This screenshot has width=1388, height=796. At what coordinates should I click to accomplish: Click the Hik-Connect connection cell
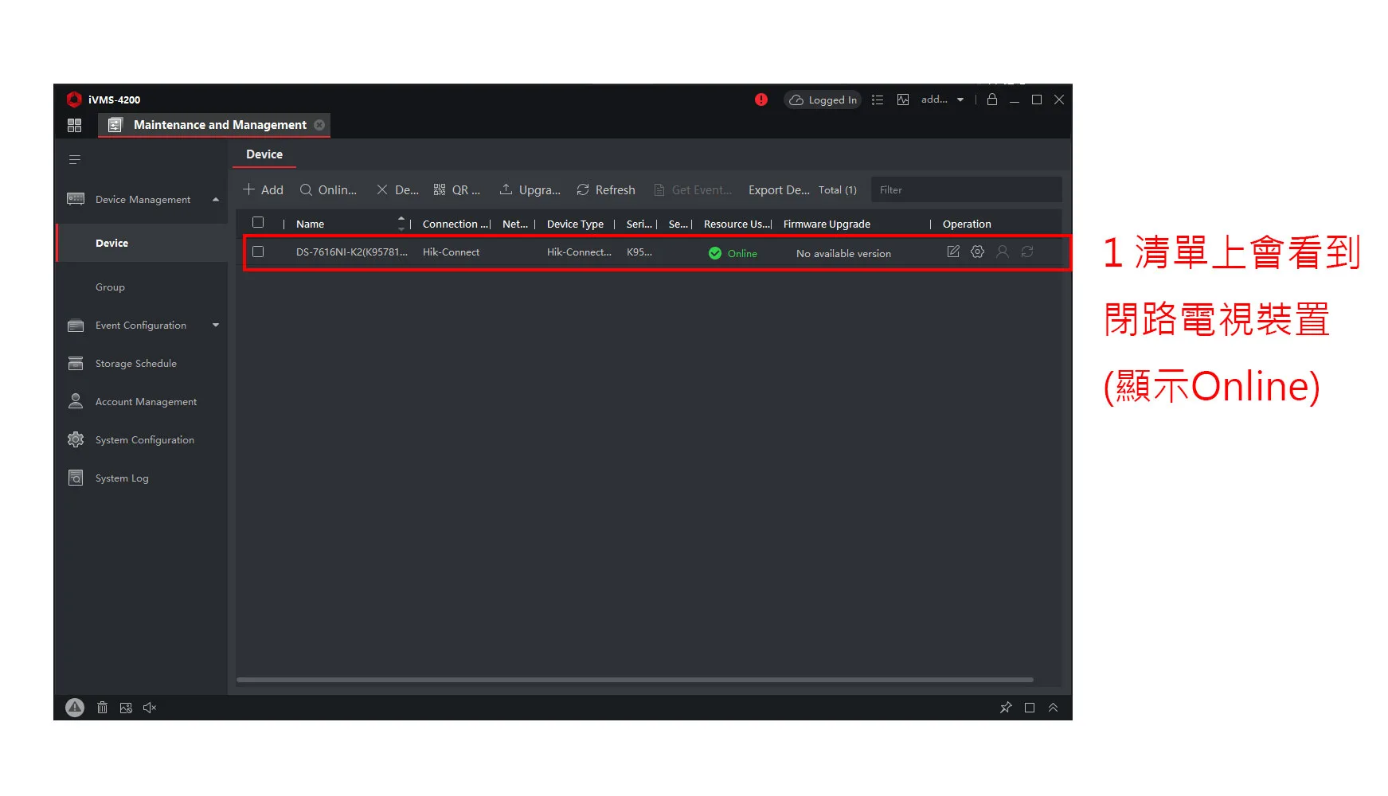[451, 252]
